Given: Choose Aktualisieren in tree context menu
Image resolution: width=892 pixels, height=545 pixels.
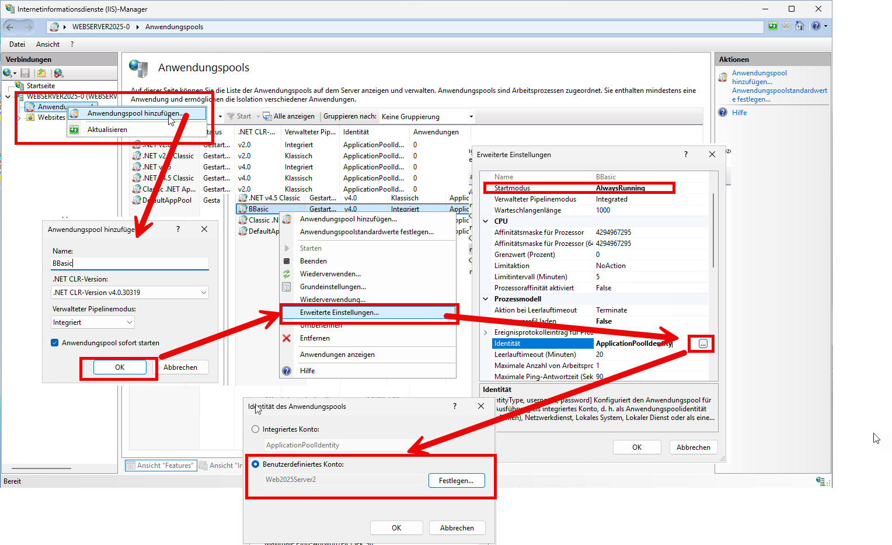Looking at the screenshot, I should point(107,130).
